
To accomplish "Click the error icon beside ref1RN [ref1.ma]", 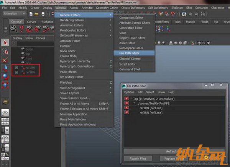I will 127,108.
